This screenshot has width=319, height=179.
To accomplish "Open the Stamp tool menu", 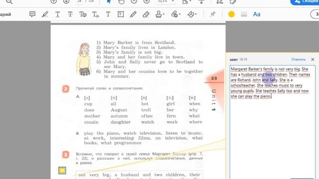I will point(160,14).
